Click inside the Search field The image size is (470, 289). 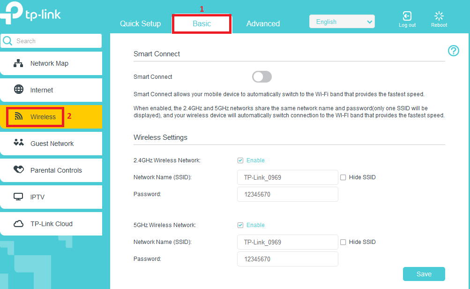52,41
